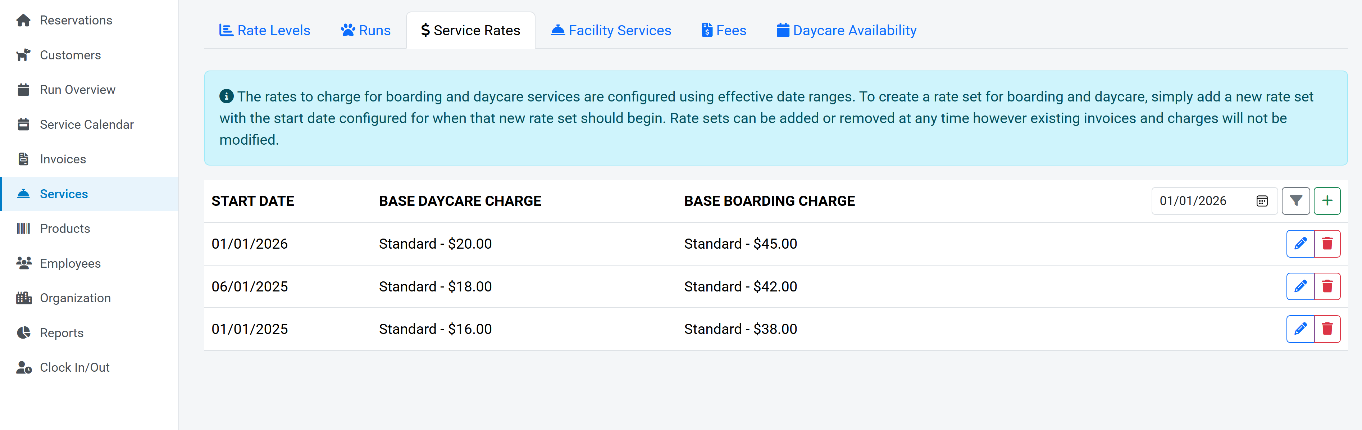Delete the 06/01/2025 rate set

[x=1327, y=287]
